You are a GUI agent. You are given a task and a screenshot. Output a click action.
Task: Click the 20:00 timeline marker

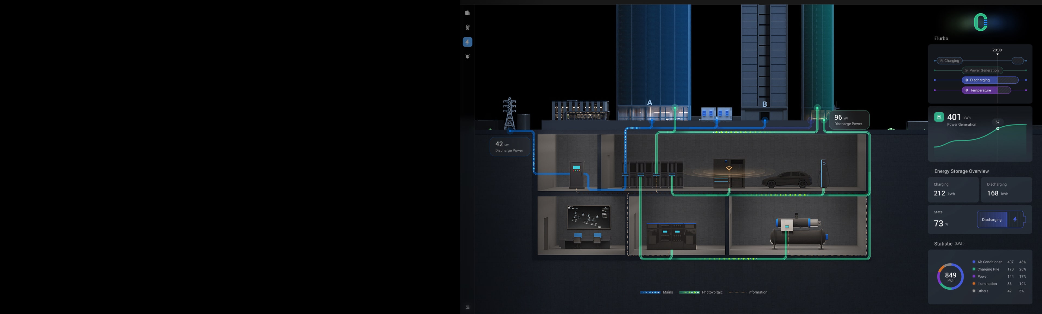click(997, 50)
